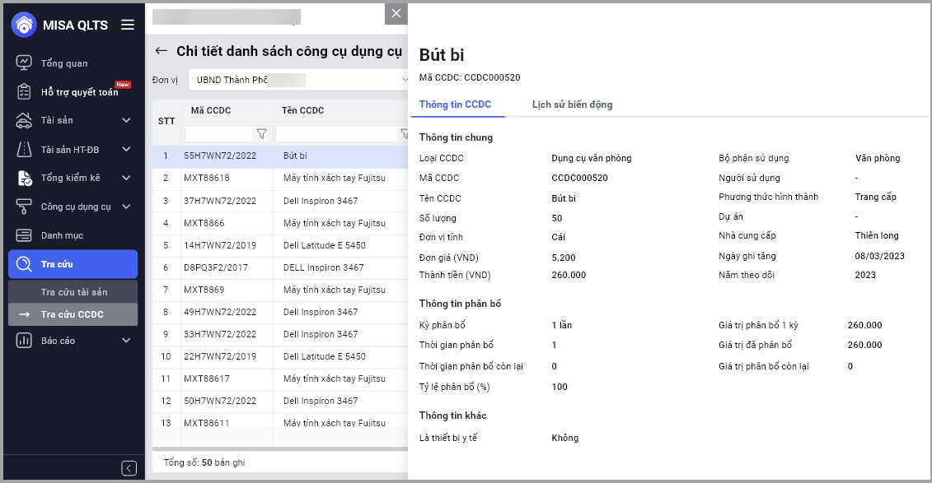Select Tra cứu CCDC submenu item

click(x=73, y=314)
